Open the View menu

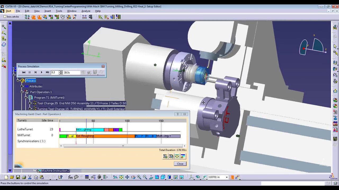(x=37, y=11)
